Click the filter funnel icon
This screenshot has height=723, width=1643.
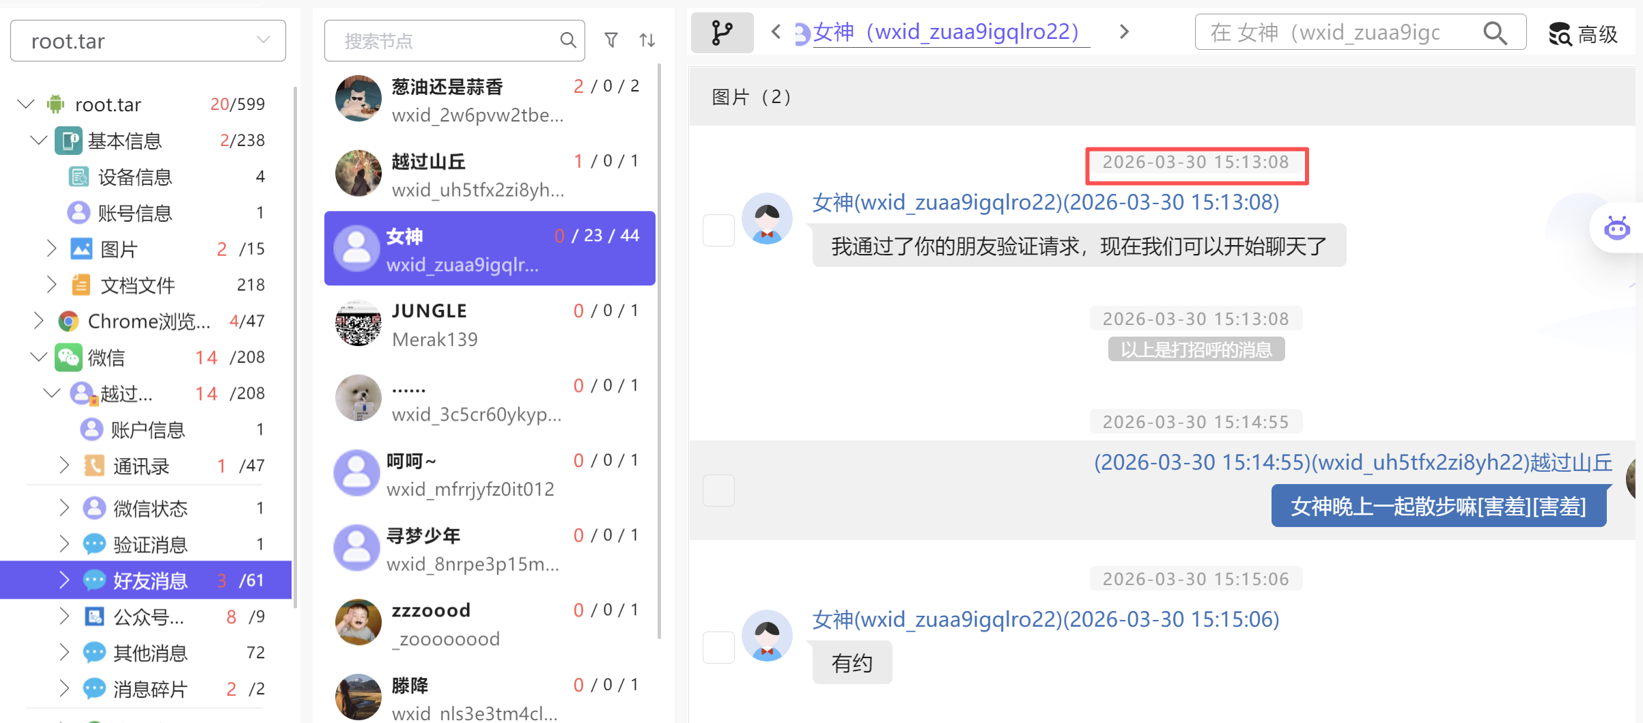[x=611, y=40]
